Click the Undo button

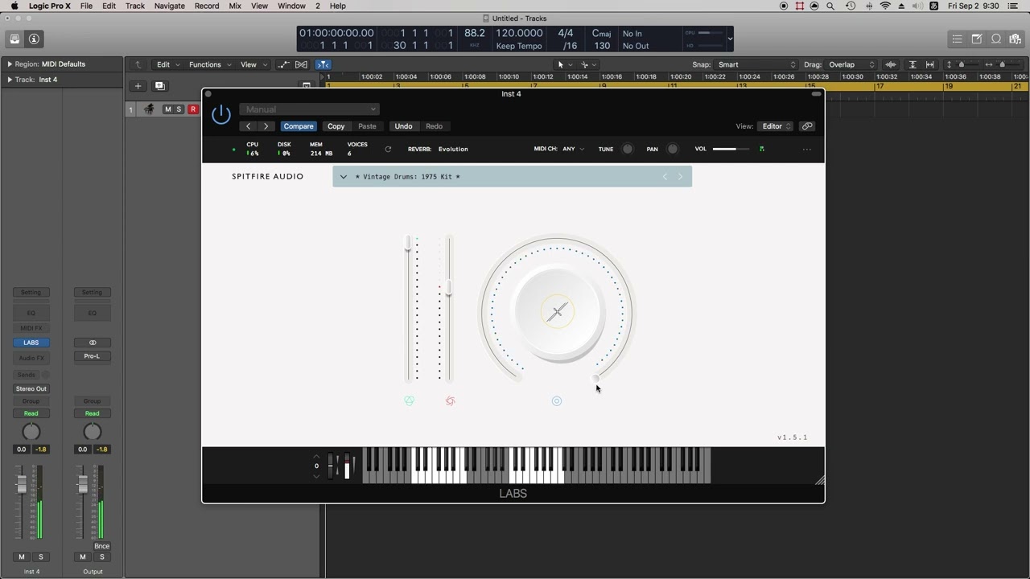coord(403,126)
